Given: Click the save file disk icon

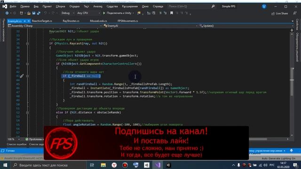Looking at the screenshot, I should pyautogui.click(x=34, y=13).
